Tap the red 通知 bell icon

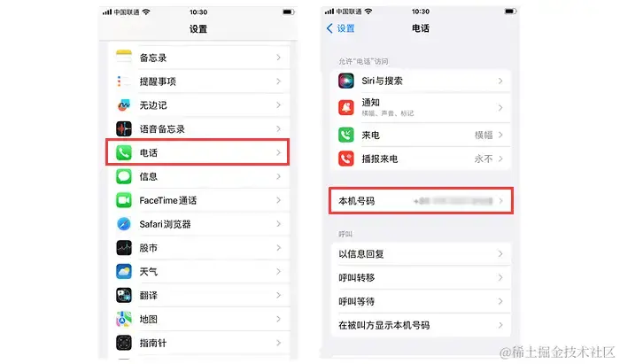pyautogui.click(x=346, y=107)
